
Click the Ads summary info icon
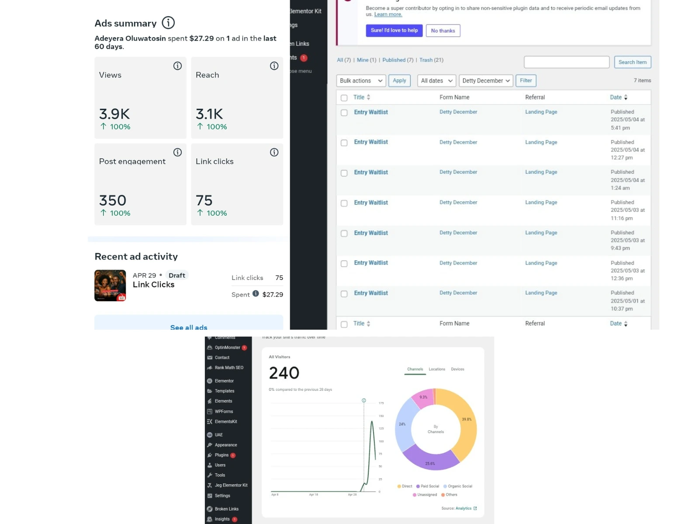(x=168, y=22)
